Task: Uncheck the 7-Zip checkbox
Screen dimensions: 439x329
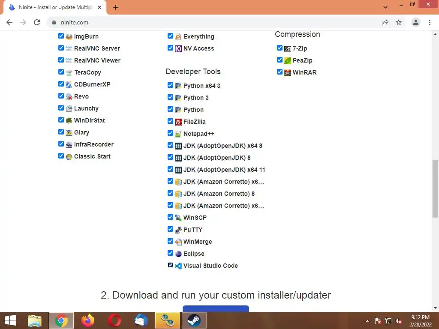Action: pos(280,48)
